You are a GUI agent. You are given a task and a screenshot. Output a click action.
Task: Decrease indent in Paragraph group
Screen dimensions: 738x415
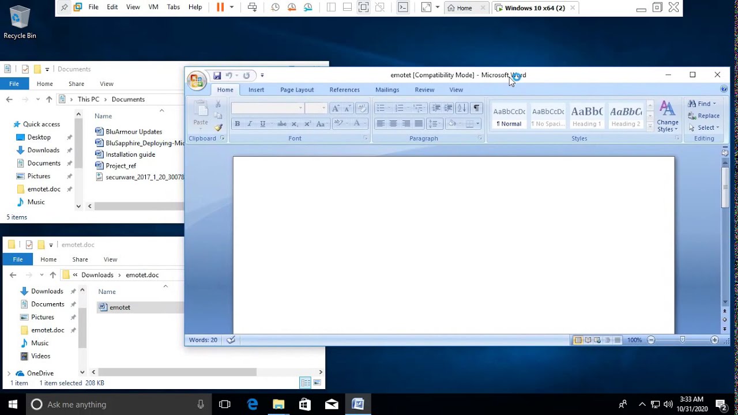pyautogui.click(x=436, y=108)
